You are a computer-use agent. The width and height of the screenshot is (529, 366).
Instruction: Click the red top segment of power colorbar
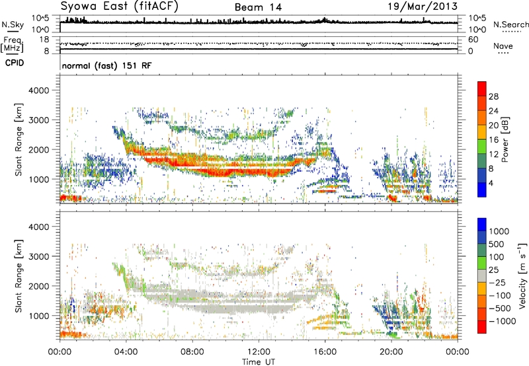pos(482,89)
